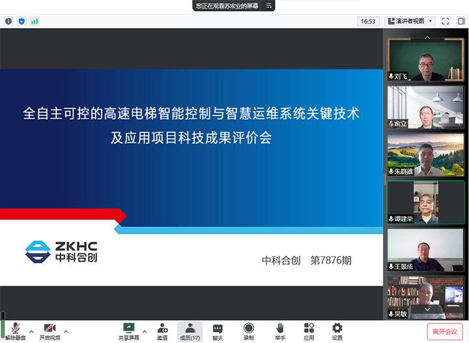Open the 演讲者视图 view dropdown
The width and height of the screenshot is (469, 343).
coord(410,21)
